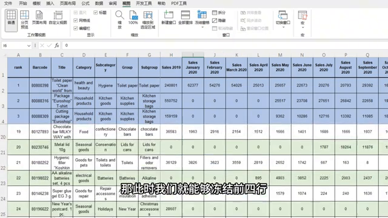Click the fx insert function icon
The width and height of the screenshot is (388, 218).
(x=56, y=45)
